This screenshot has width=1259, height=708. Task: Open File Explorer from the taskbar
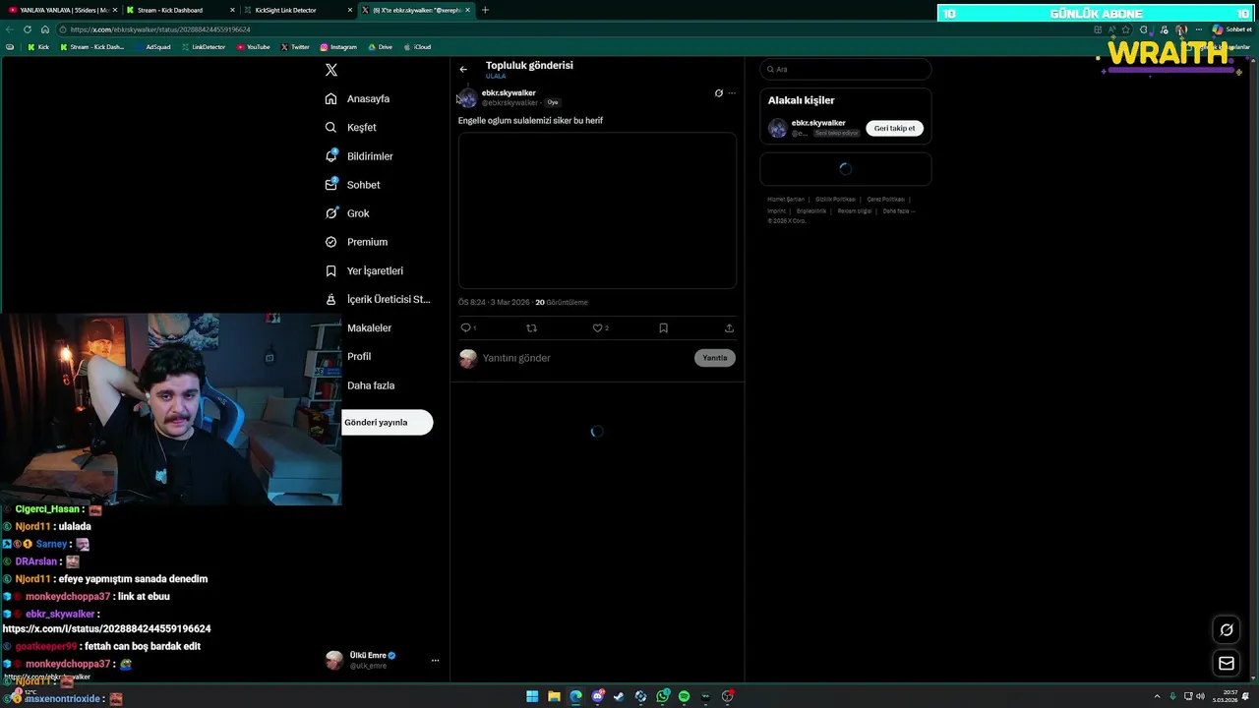pyautogui.click(x=554, y=696)
